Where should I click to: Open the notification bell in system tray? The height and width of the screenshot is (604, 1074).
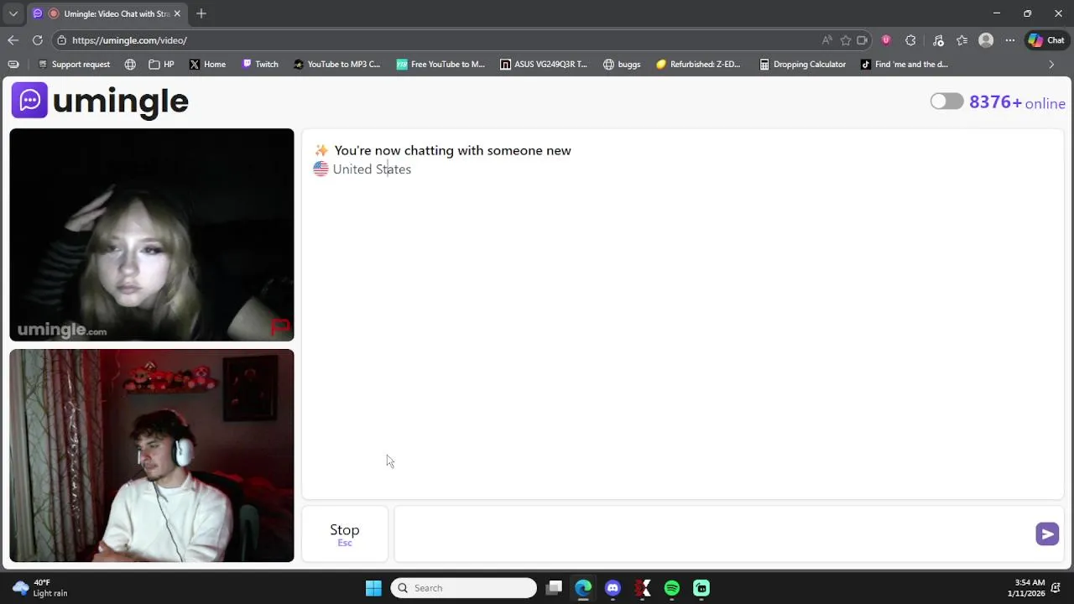point(1056,588)
